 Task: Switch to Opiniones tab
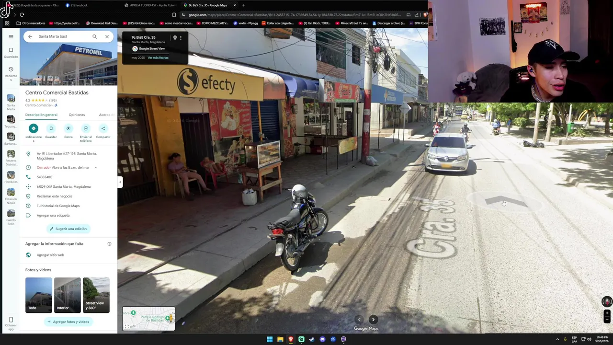77,115
